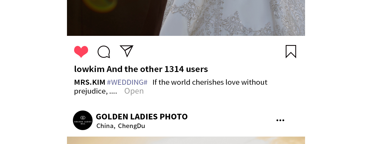Click the truncated "prejudice, ...." caption text

pos(96,91)
